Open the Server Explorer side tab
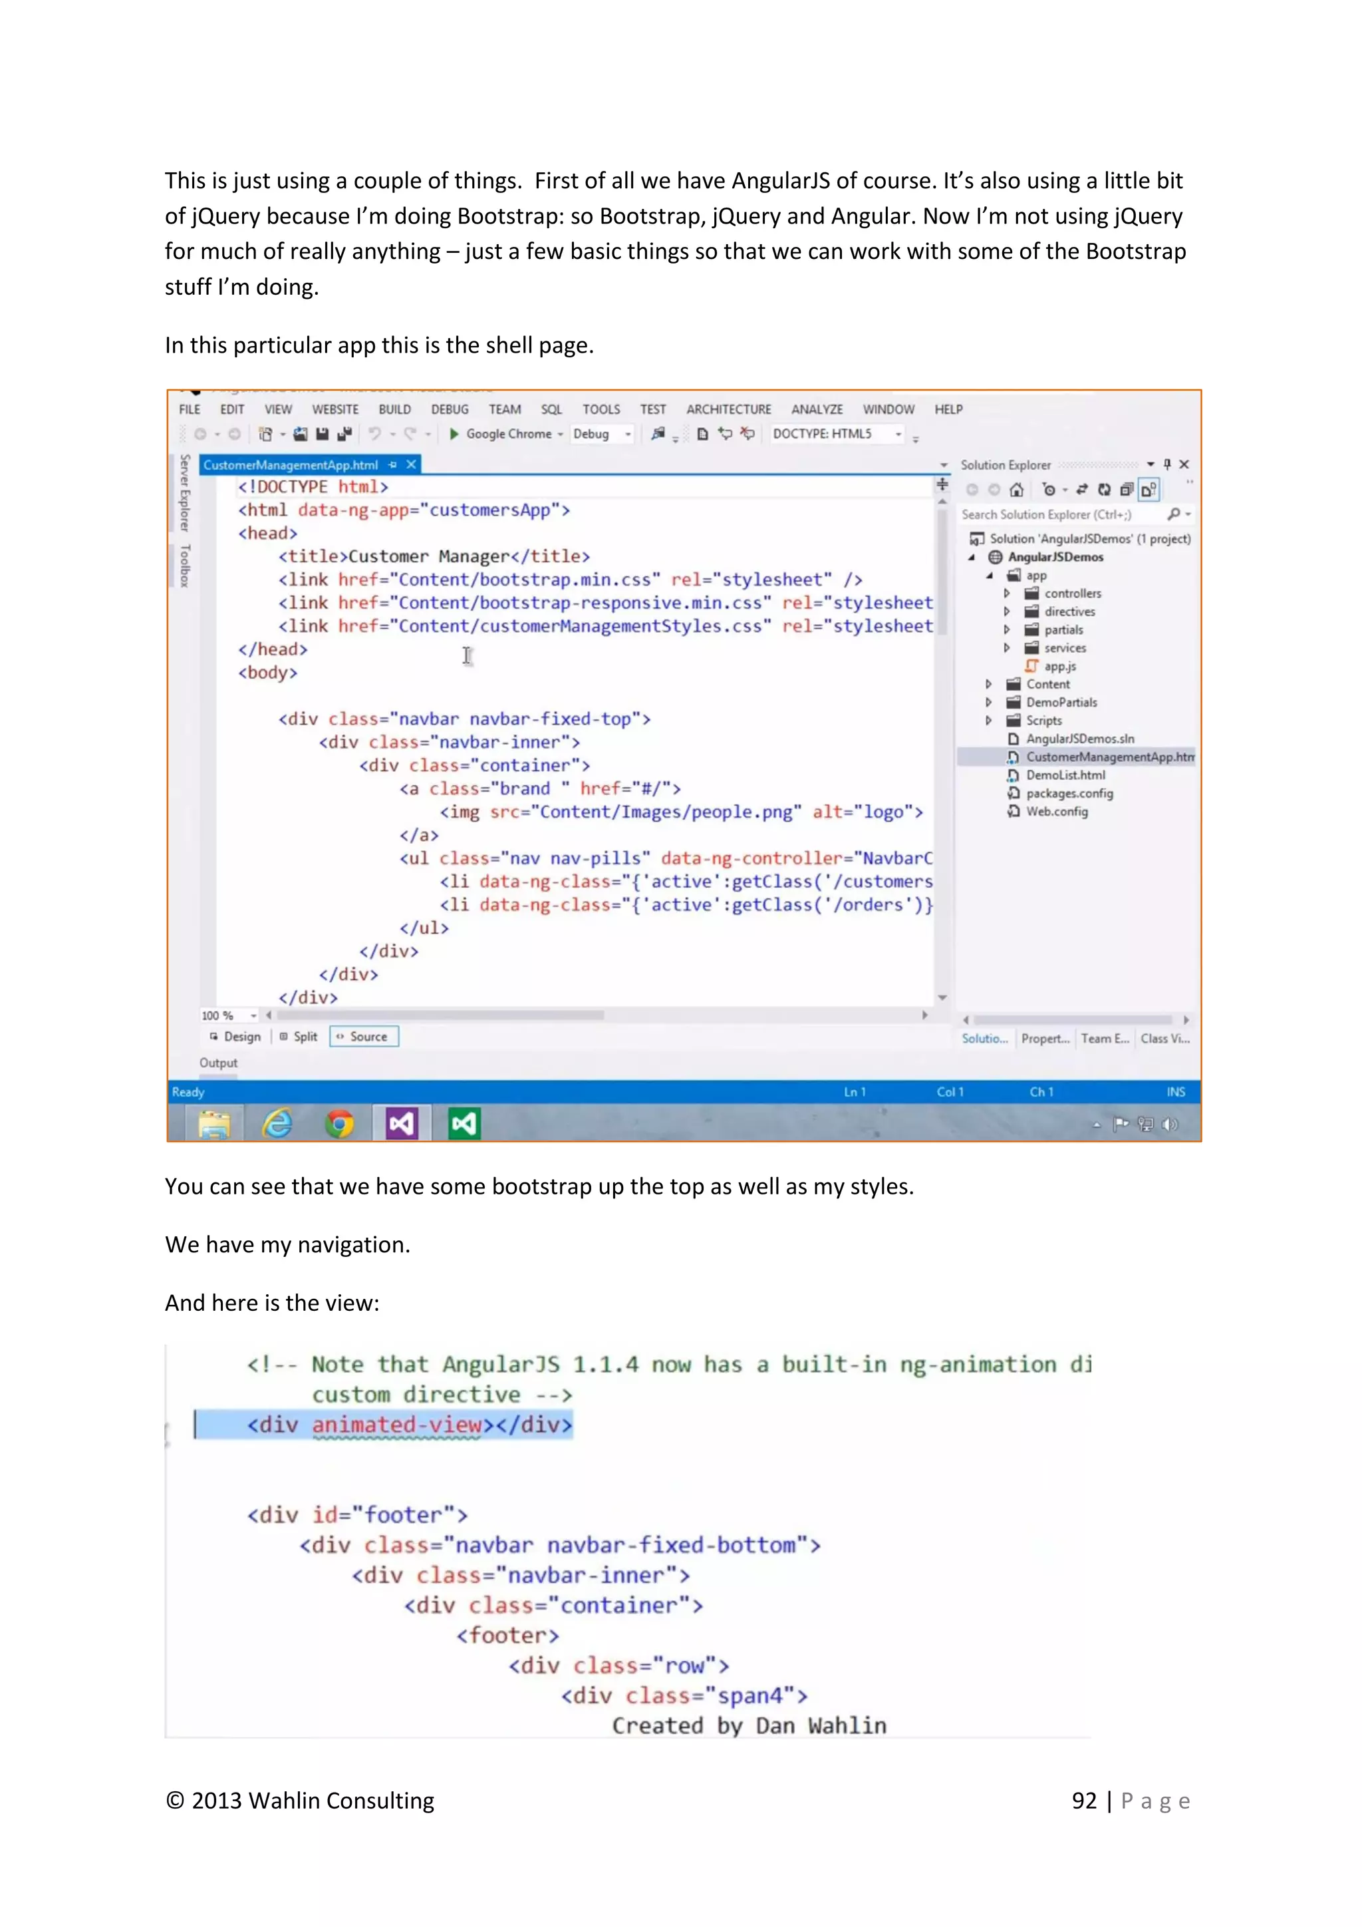Screen dimensions: 1362x1927 click(186, 492)
